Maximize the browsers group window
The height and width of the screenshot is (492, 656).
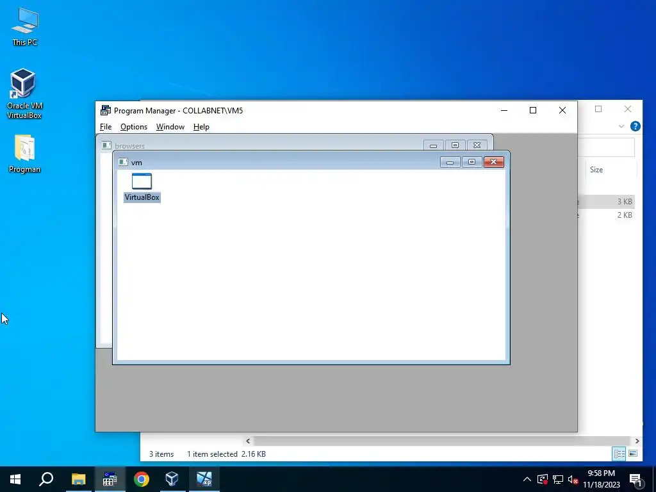pyautogui.click(x=455, y=145)
